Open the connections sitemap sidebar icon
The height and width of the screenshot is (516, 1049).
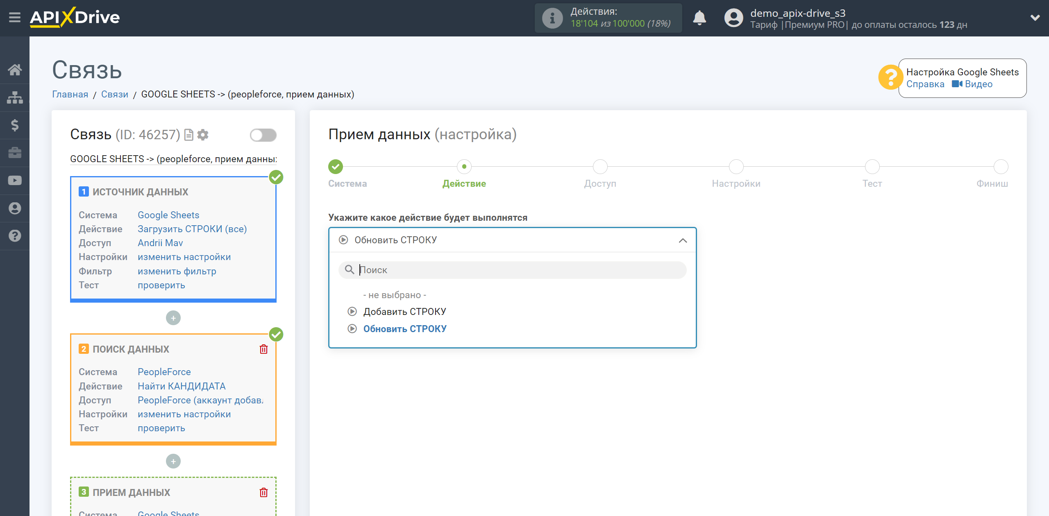point(15,97)
